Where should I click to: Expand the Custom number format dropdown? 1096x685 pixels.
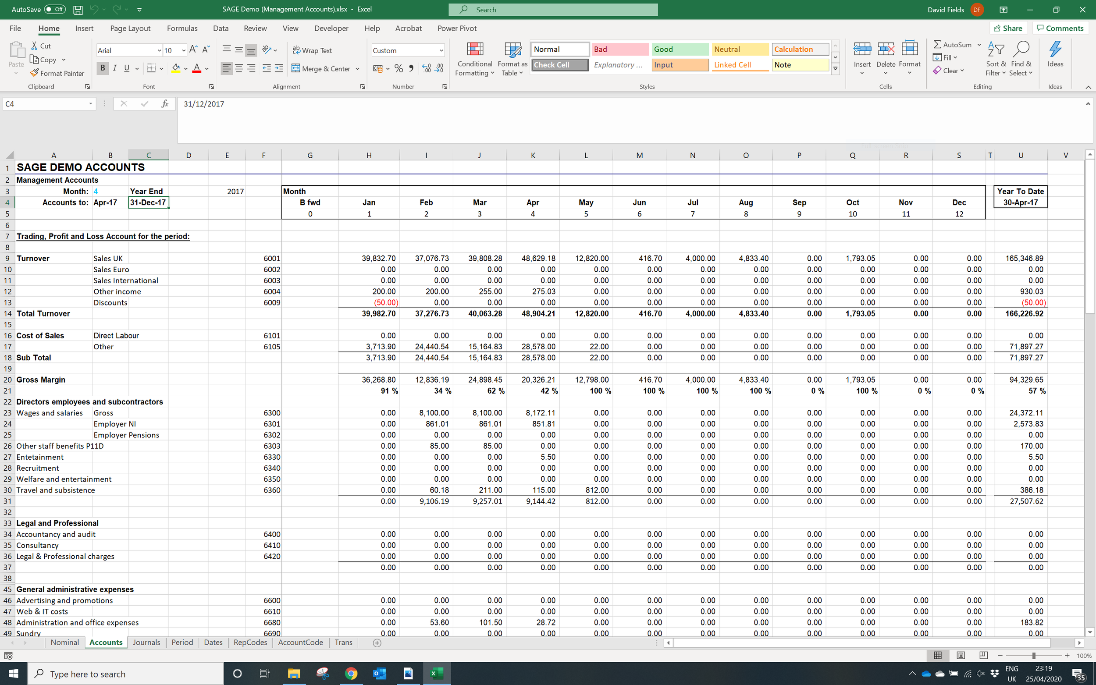click(441, 50)
